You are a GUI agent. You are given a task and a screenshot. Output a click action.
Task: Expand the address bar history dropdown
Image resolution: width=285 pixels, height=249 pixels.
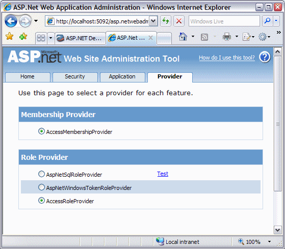coord(153,21)
